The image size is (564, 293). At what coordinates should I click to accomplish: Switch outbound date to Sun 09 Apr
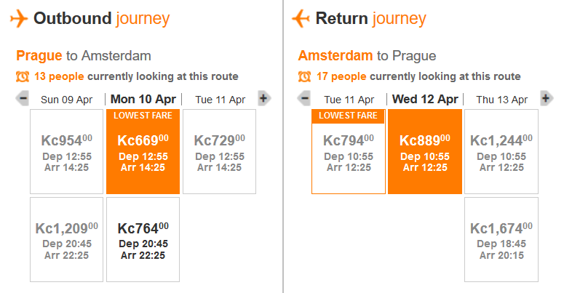point(66,100)
